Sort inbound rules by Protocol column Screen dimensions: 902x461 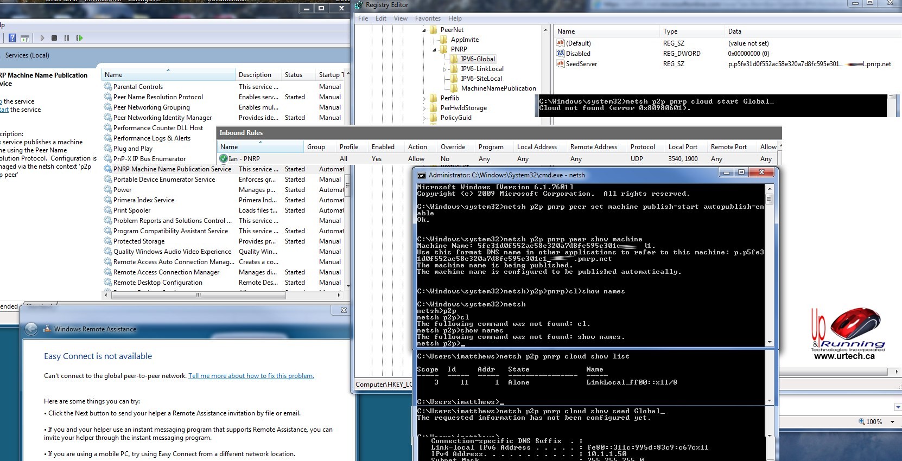point(643,147)
